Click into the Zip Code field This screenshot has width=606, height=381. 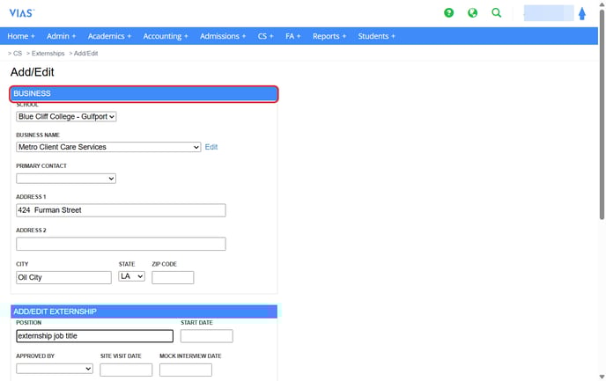173,277
